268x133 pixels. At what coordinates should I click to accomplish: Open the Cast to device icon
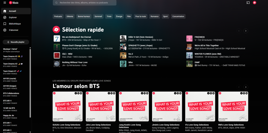click(248, 3)
